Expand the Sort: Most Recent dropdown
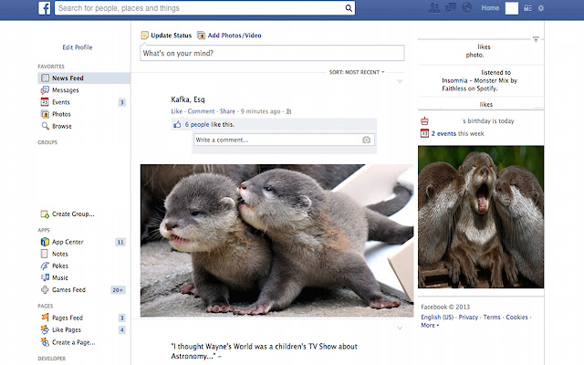This screenshot has height=365, width=584. click(x=358, y=71)
